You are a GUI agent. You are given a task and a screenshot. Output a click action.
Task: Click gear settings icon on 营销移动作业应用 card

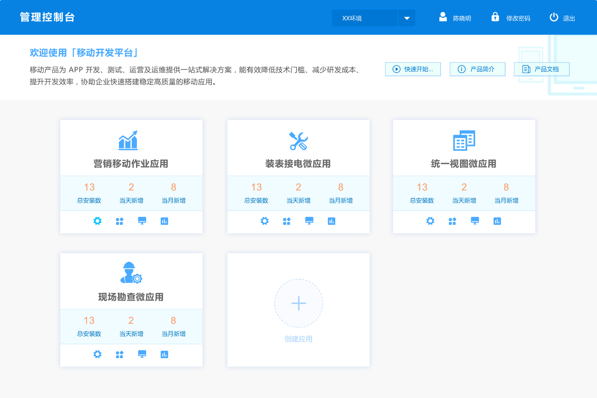point(97,221)
